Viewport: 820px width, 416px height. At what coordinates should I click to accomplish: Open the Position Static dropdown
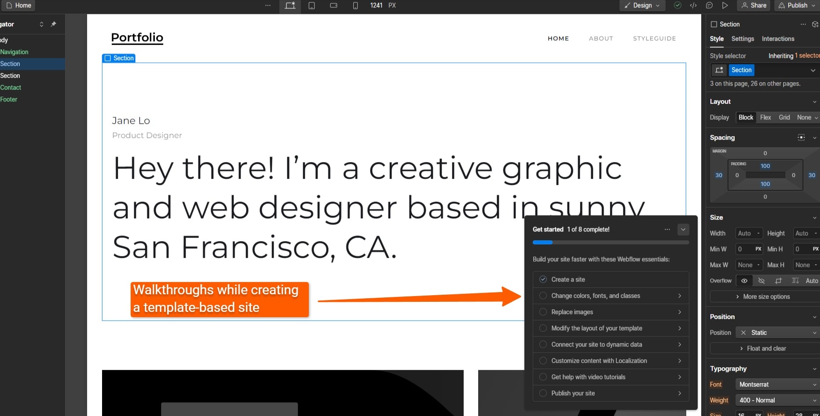point(777,333)
